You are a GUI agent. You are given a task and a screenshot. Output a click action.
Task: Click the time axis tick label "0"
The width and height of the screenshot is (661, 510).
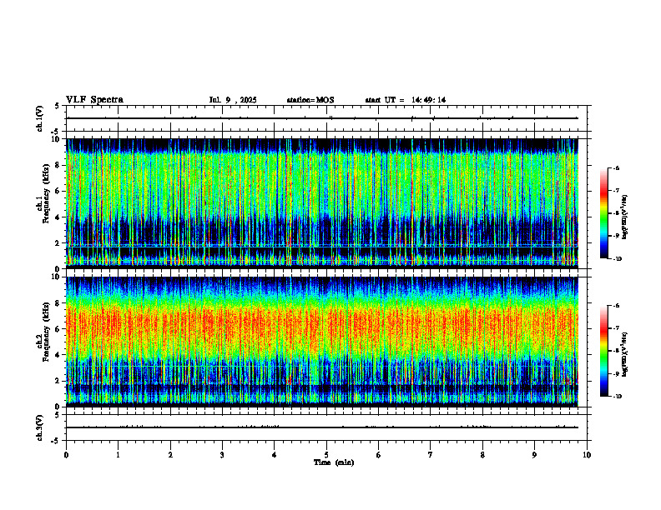(x=66, y=455)
